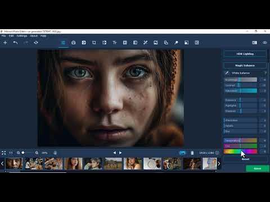The image size is (270, 202).
Task: Select the sixth filmstrip thumbnail landscape
Action: click(x=113, y=163)
